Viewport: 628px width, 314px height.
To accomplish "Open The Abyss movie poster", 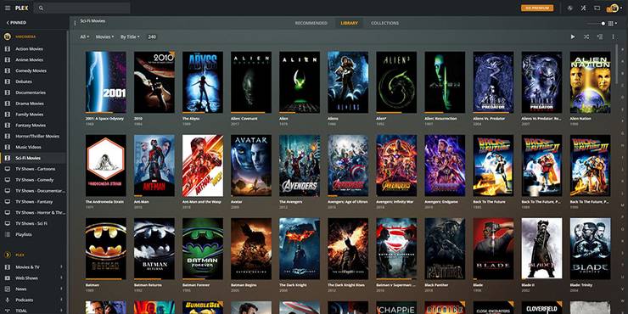I will tap(203, 82).
